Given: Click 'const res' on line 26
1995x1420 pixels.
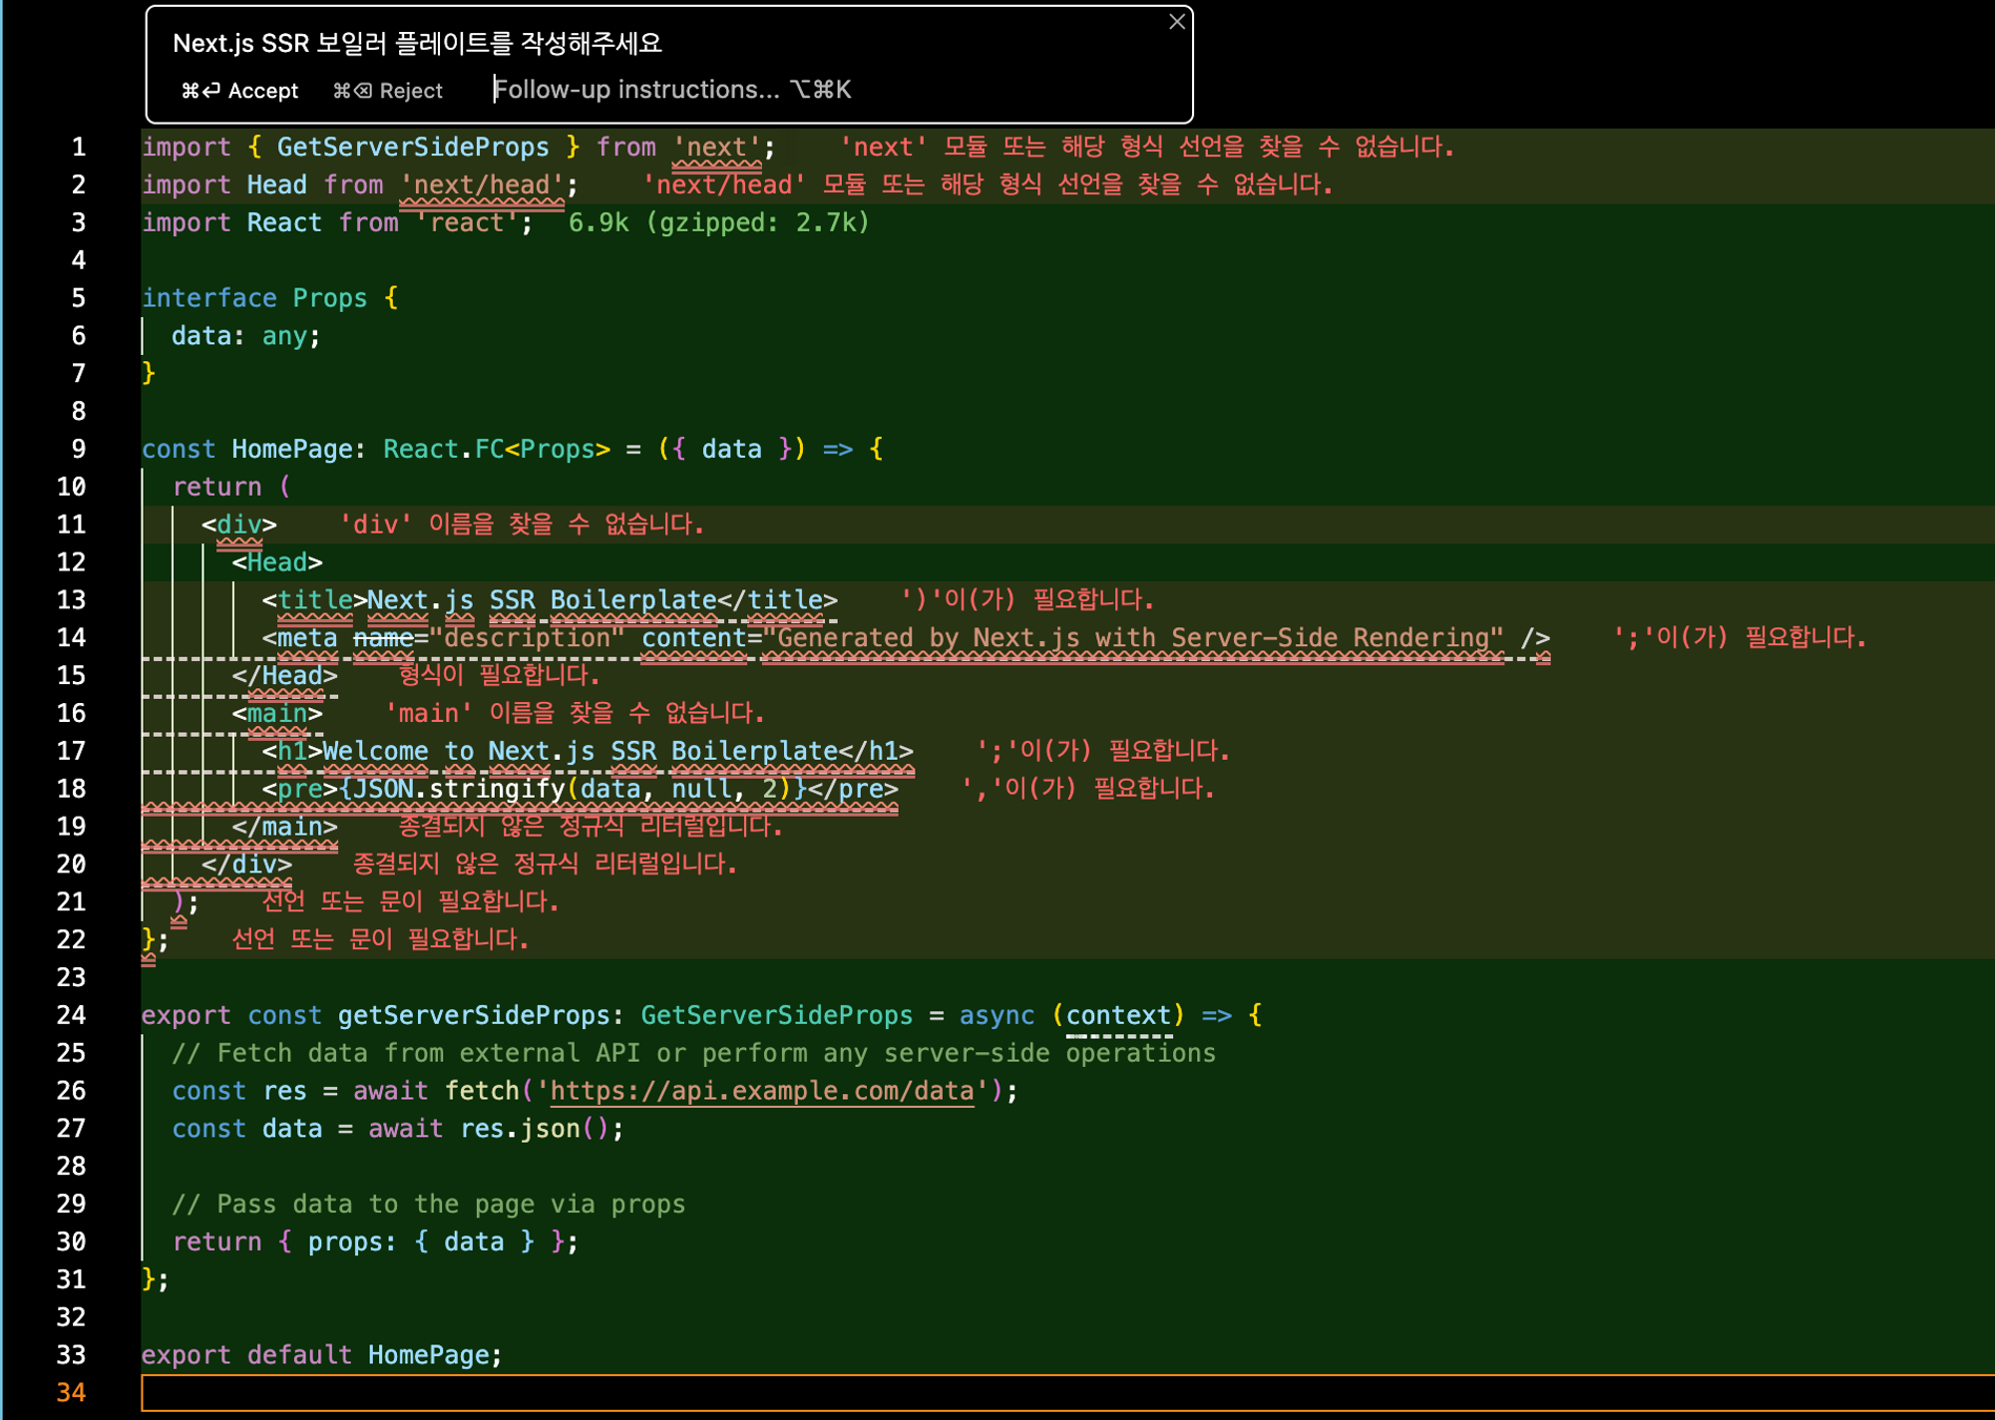Looking at the screenshot, I should (239, 1091).
